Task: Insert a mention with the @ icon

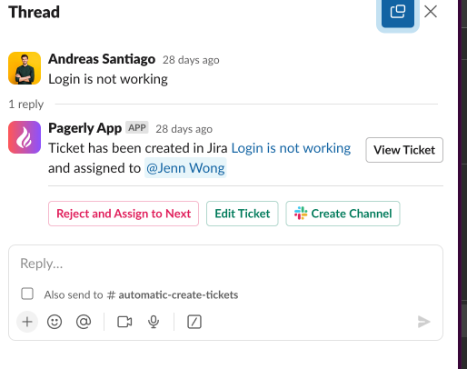Action: pyautogui.click(x=84, y=322)
